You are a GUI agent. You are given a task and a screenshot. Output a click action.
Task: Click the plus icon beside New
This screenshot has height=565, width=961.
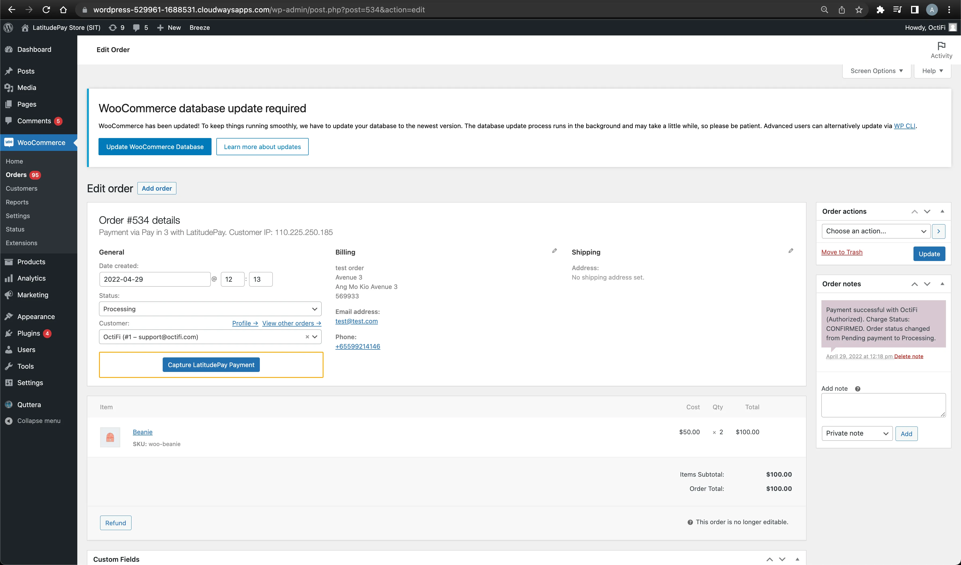[x=160, y=27]
